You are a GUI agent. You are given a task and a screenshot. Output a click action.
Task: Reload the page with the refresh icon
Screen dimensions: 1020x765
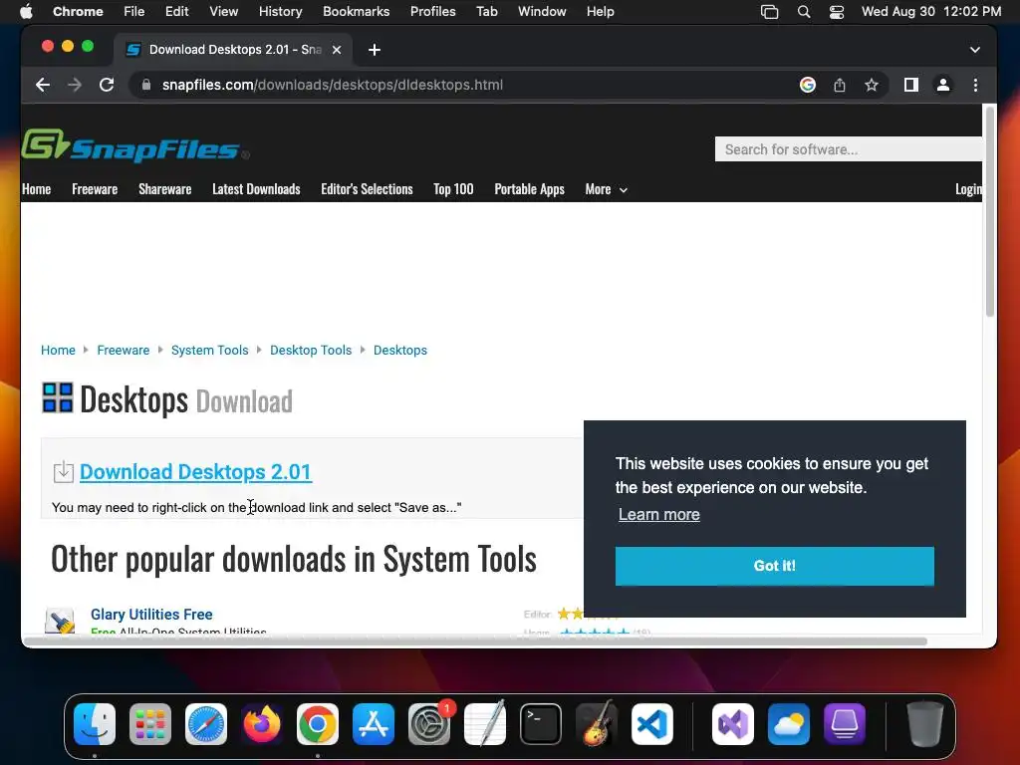(x=107, y=85)
